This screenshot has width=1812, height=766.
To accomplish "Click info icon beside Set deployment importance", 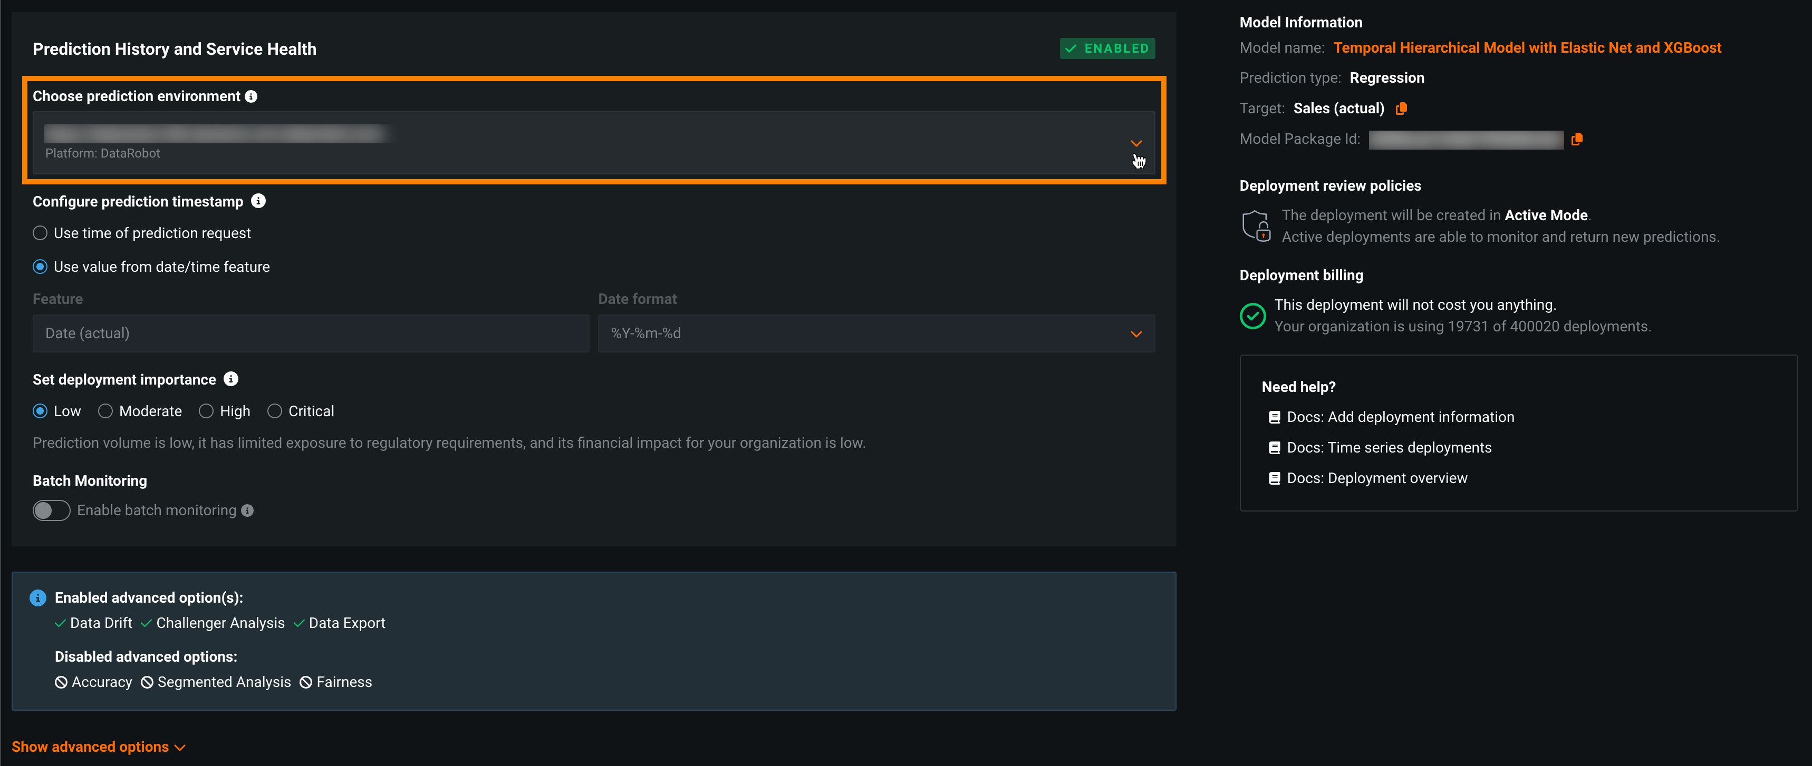I will point(231,379).
